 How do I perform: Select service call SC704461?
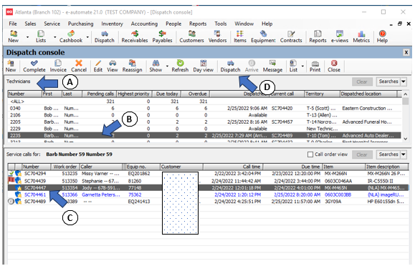pyautogui.click(x=208, y=194)
